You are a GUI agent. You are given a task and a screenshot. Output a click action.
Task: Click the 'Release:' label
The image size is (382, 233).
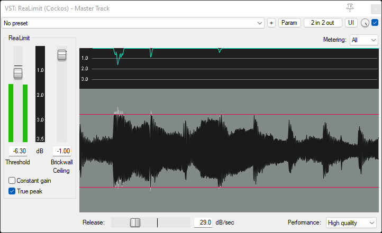click(x=94, y=222)
